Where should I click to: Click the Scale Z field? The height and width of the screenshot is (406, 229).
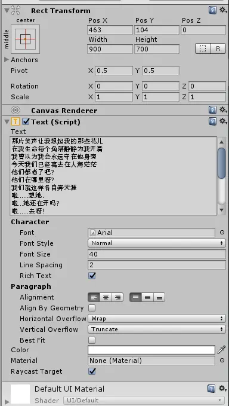click(207, 97)
